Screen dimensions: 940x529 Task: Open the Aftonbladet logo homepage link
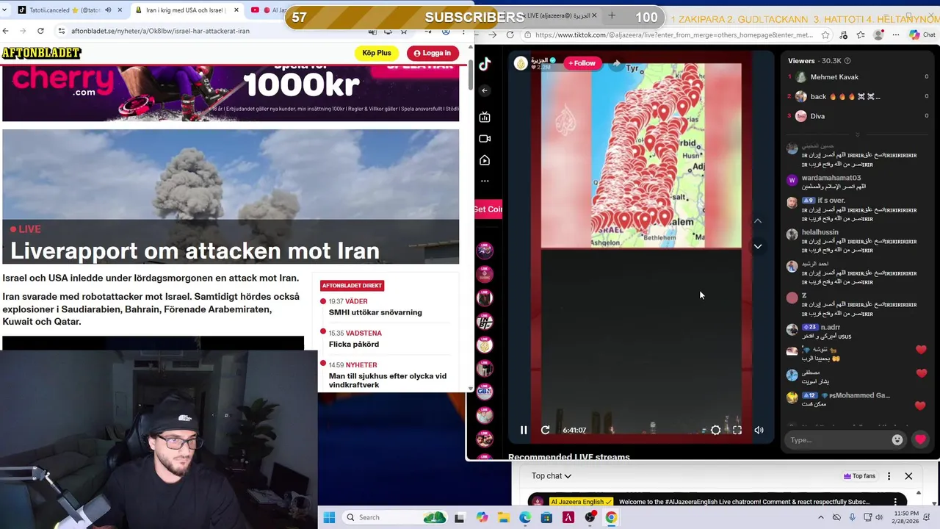41,53
